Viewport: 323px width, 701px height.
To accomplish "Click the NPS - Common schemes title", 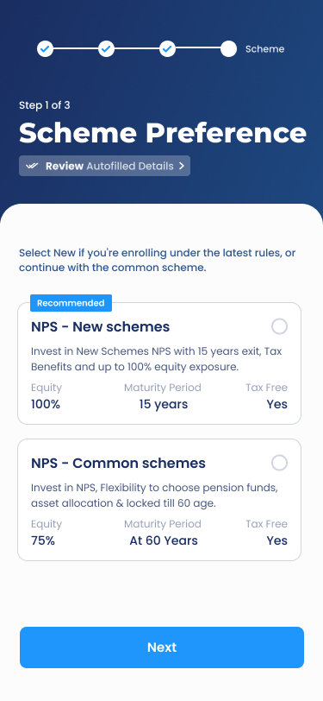I will 118,463.
